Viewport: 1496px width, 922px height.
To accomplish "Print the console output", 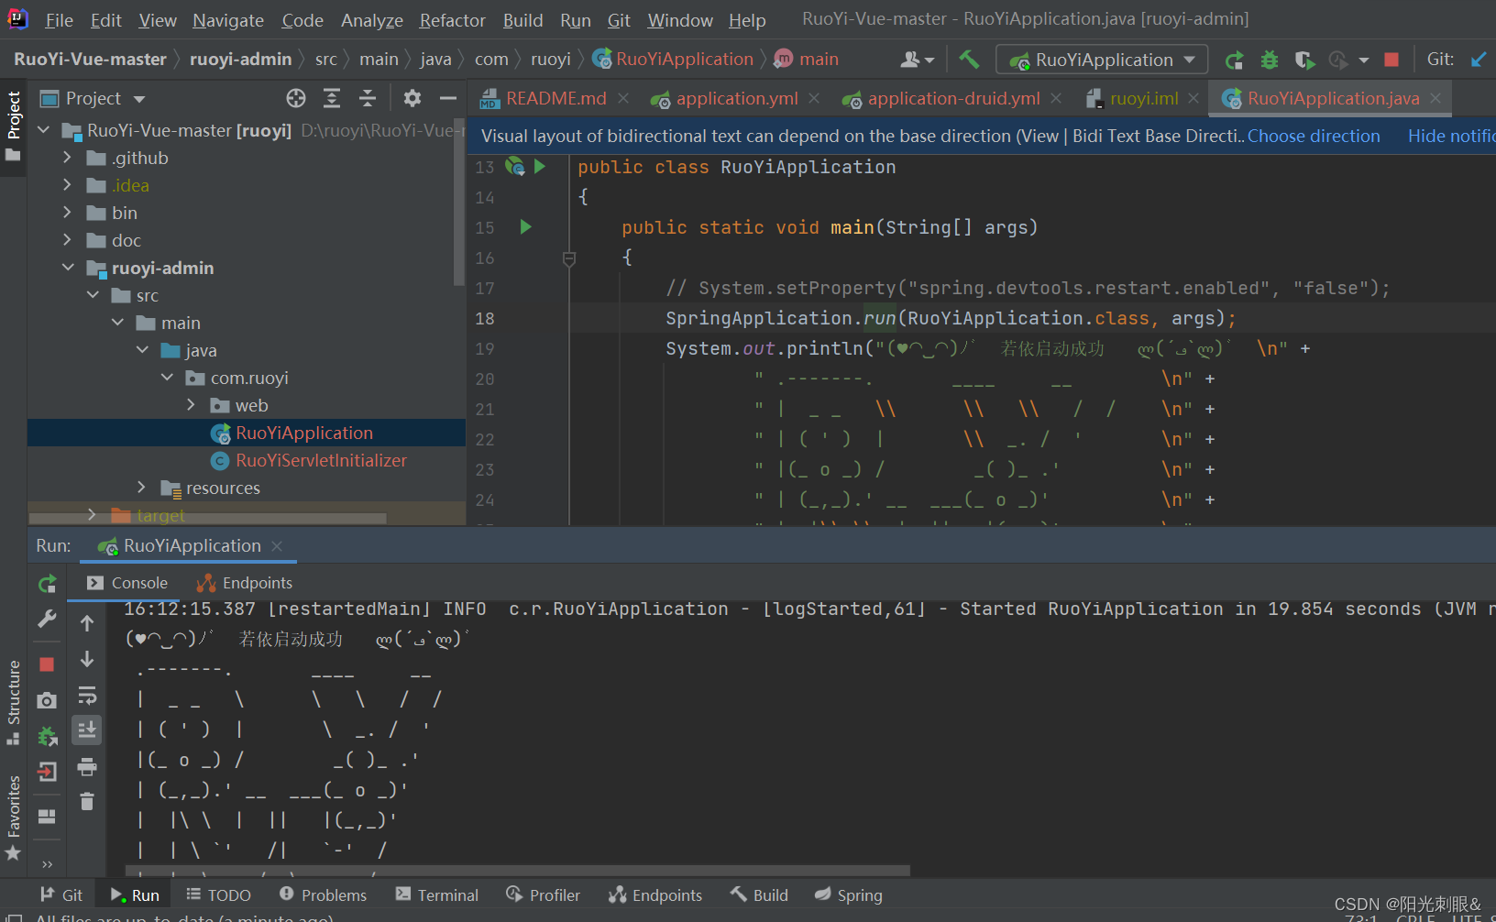I will pyautogui.click(x=87, y=766).
